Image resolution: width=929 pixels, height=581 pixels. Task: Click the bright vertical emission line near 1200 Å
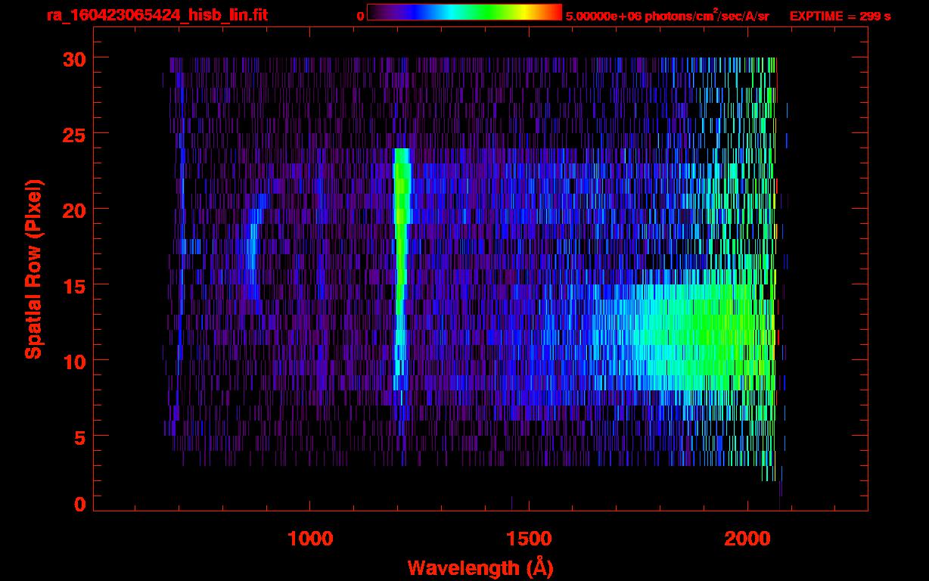tap(401, 265)
